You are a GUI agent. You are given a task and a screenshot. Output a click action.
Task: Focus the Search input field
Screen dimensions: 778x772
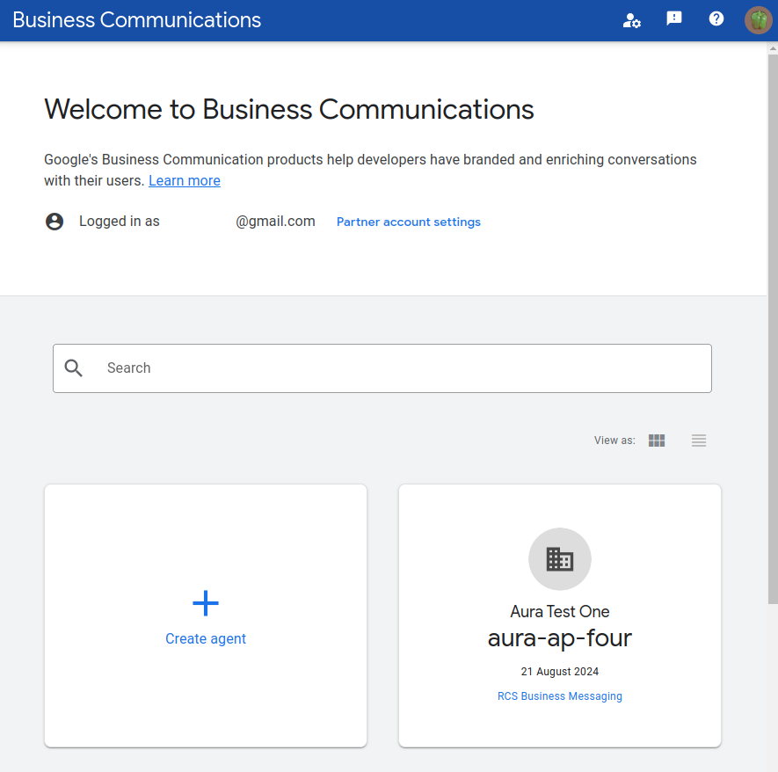pyautogui.click(x=382, y=368)
